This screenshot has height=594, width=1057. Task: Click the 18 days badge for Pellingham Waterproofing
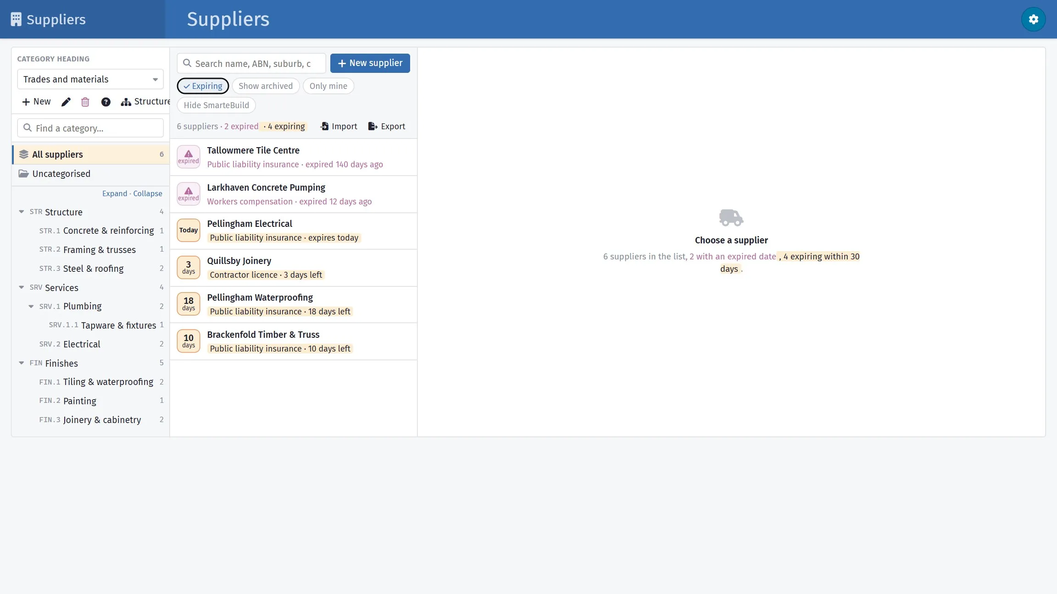coord(189,304)
